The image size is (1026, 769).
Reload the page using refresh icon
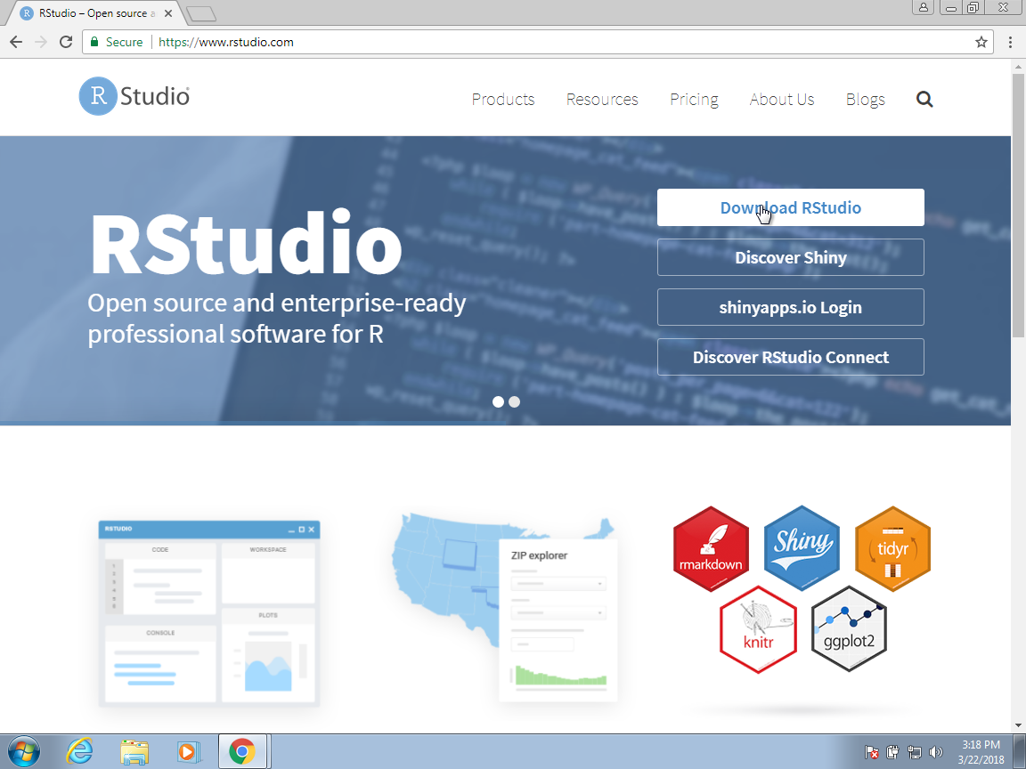pyautogui.click(x=66, y=42)
